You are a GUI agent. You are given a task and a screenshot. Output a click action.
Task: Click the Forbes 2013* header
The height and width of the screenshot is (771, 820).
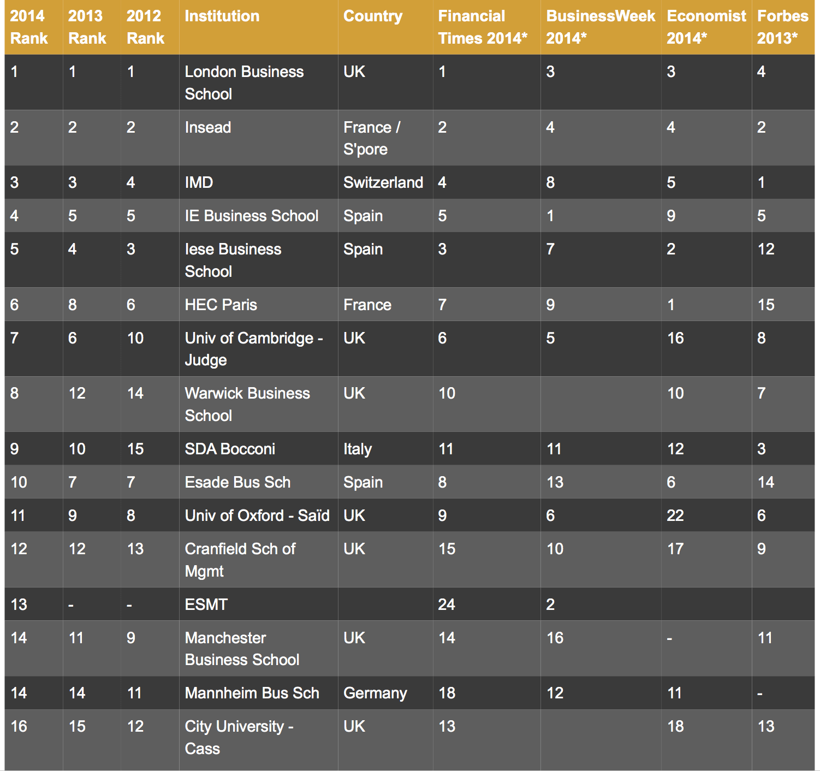(x=783, y=27)
